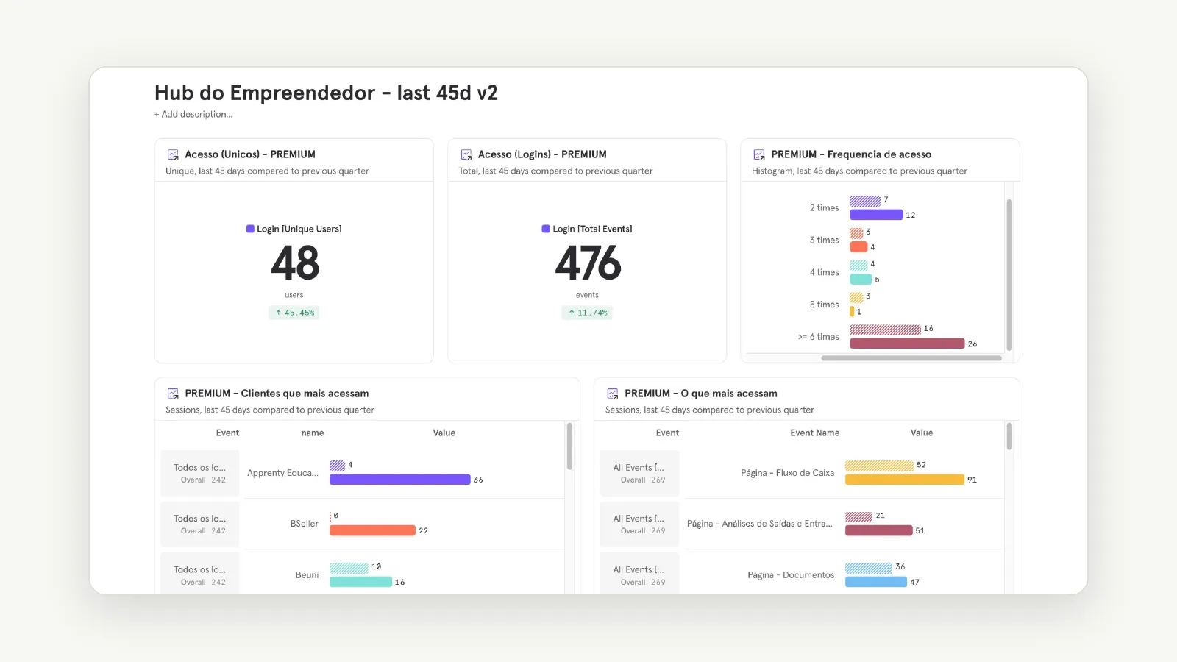Click the All Events cell in Fluxo de Caixa row
The height and width of the screenshot is (662, 1177).
(x=639, y=473)
